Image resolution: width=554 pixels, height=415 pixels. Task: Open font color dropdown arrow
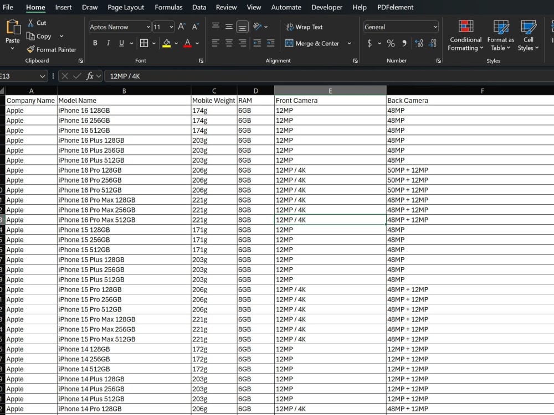tap(197, 43)
